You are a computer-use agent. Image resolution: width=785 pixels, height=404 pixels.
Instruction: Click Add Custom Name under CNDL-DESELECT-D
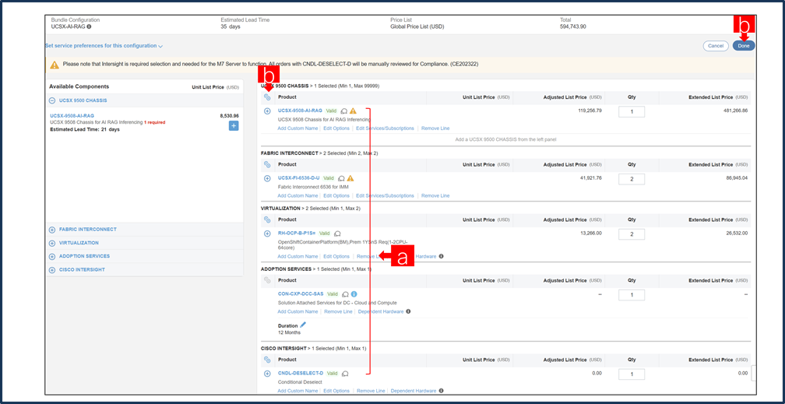(x=297, y=391)
